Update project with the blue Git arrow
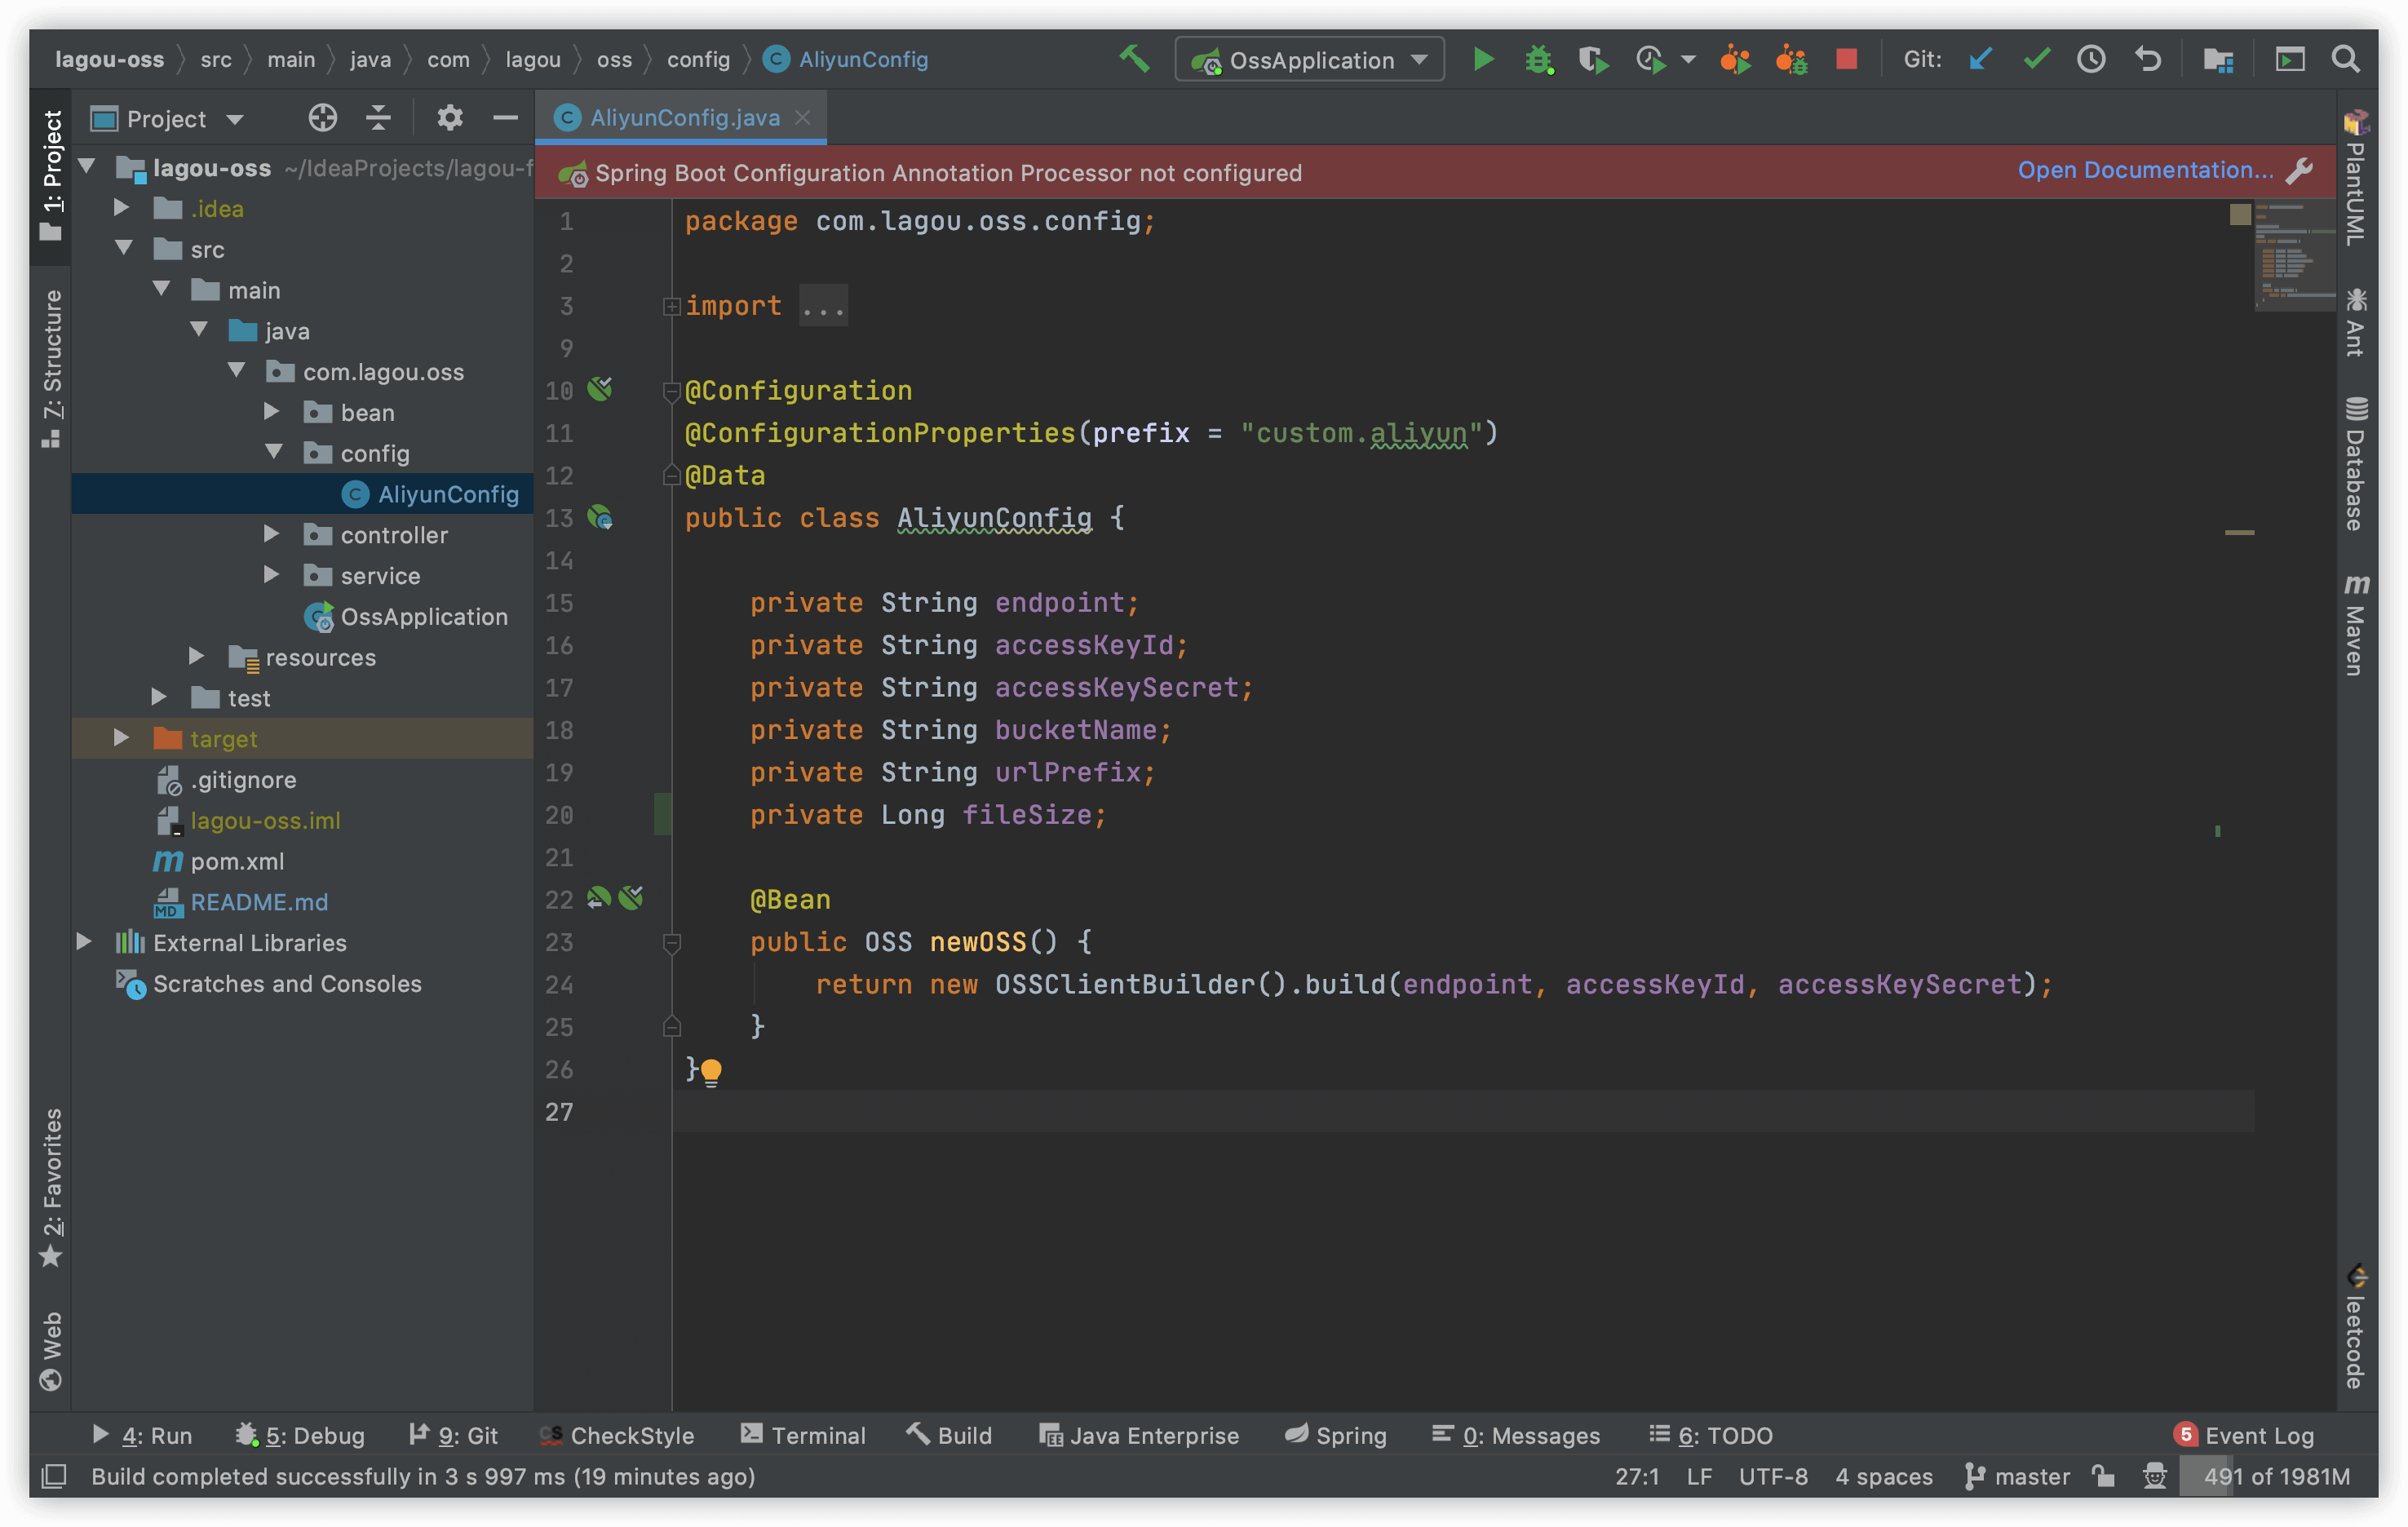The image size is (2408, 1527). click(x=1980, y=59)
